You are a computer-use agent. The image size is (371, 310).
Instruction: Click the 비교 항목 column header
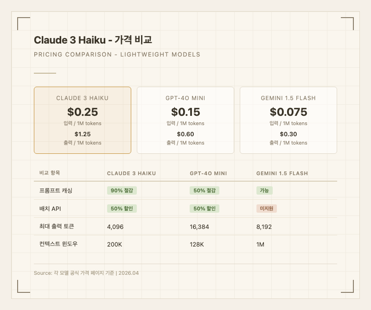50,173
